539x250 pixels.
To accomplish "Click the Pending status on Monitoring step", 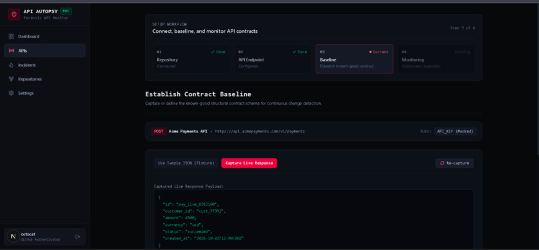I will click(463, 52).
